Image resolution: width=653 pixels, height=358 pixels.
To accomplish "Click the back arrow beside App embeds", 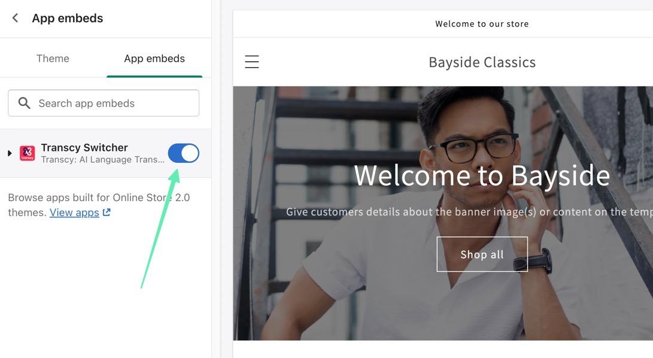I will (16, 18).
